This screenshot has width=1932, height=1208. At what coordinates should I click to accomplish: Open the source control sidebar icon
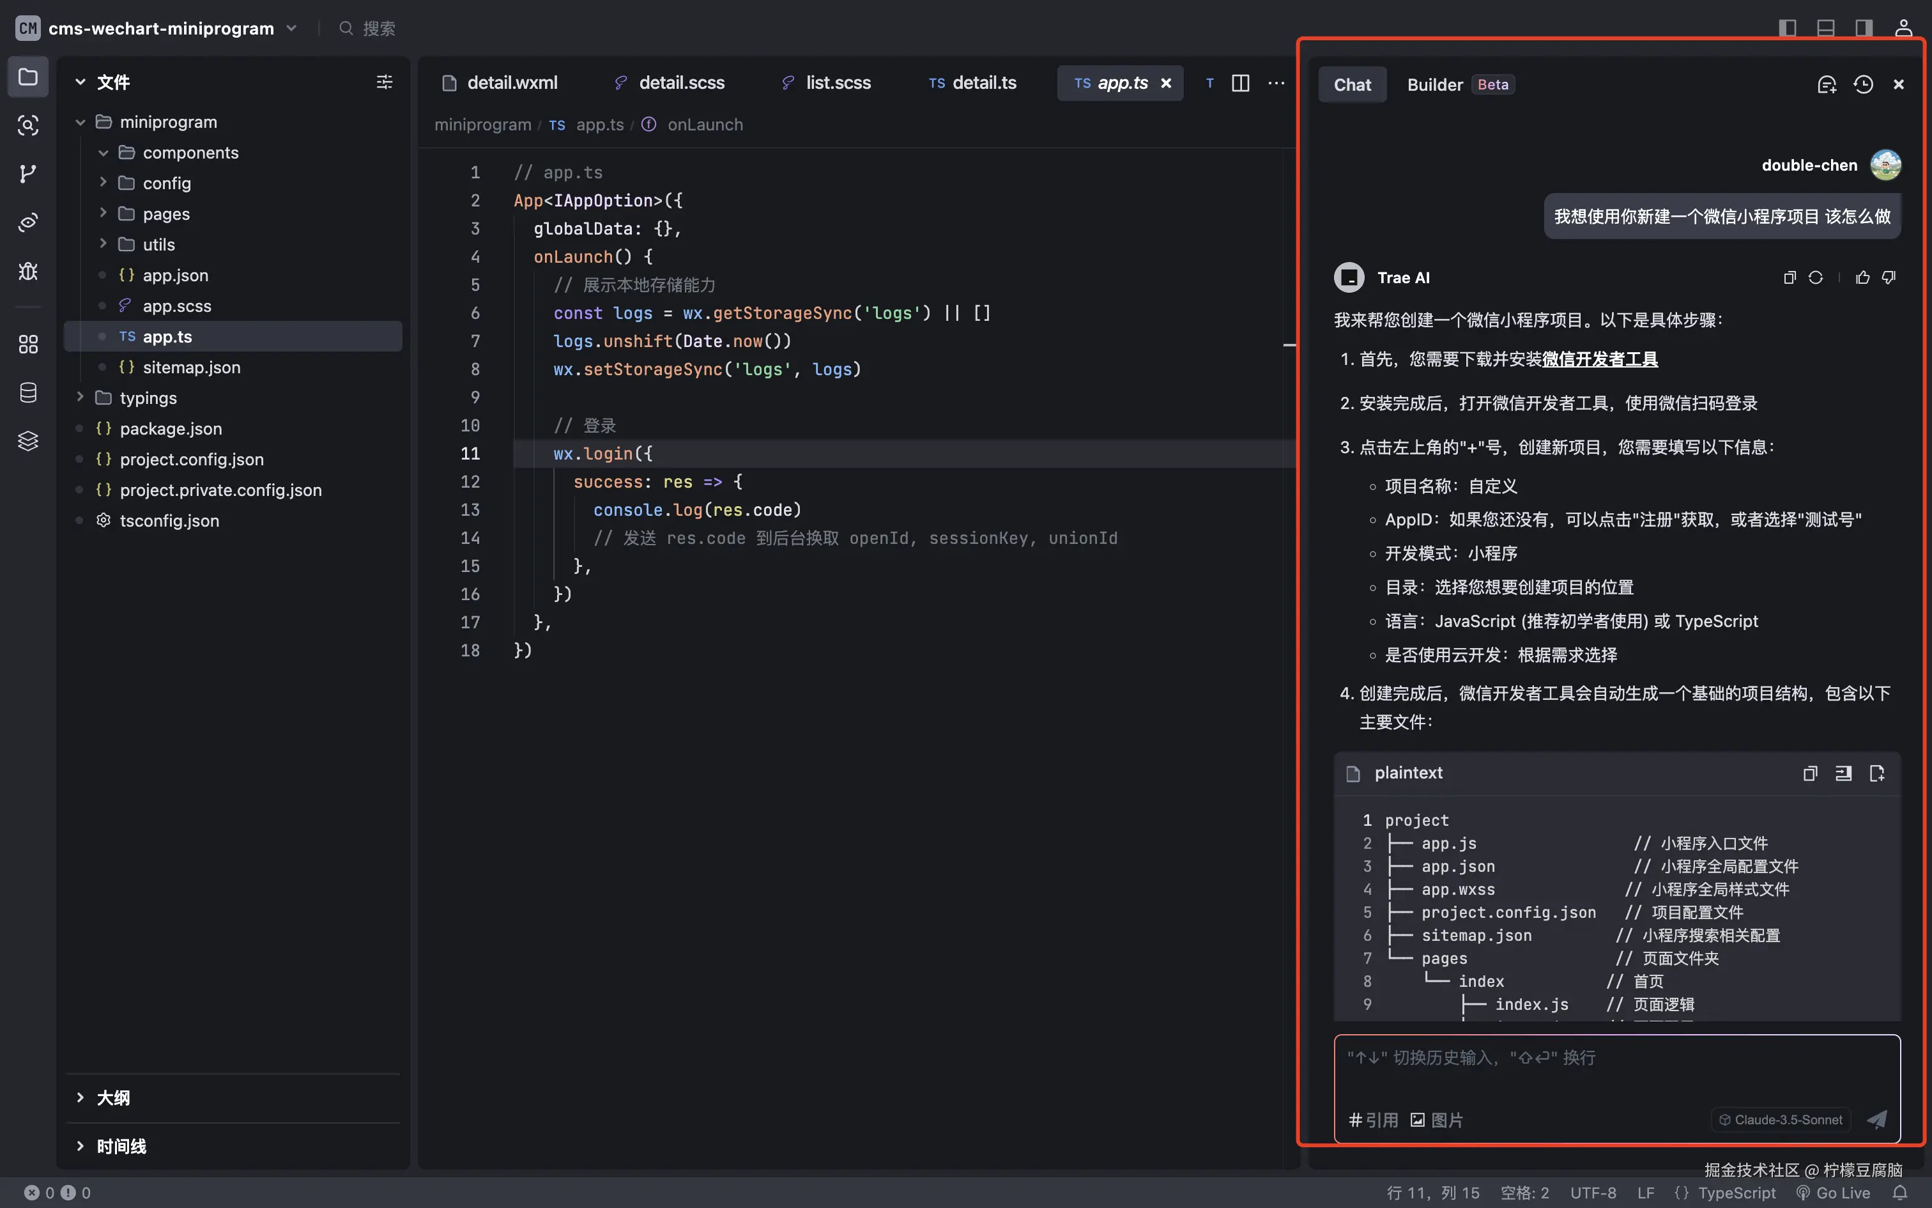pyautogui.click(x=28, y=173)
